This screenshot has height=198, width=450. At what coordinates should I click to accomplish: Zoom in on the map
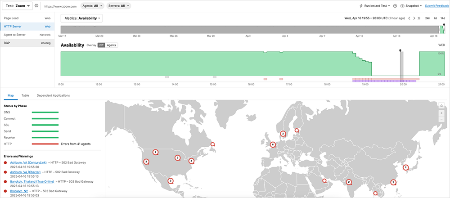point(441,113)
